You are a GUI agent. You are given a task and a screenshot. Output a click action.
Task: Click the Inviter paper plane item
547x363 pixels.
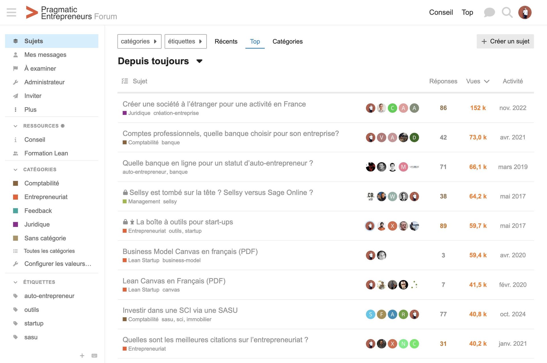[x=33, y=96]
